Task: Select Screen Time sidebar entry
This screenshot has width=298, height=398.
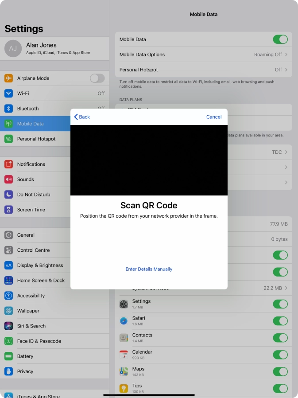Action: click(x=54, y=210)
